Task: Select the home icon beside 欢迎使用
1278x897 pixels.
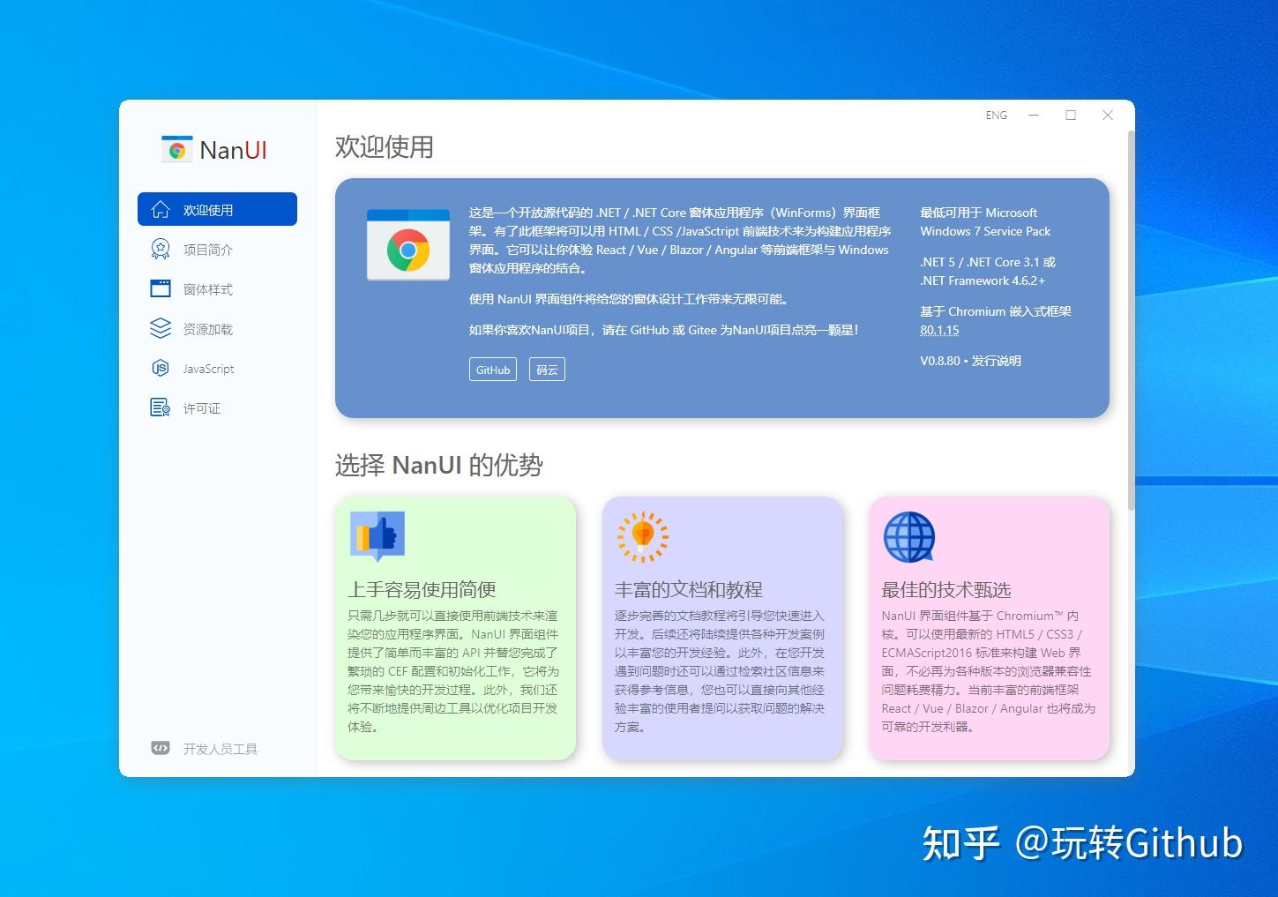Action: click(x=160, y=209)
